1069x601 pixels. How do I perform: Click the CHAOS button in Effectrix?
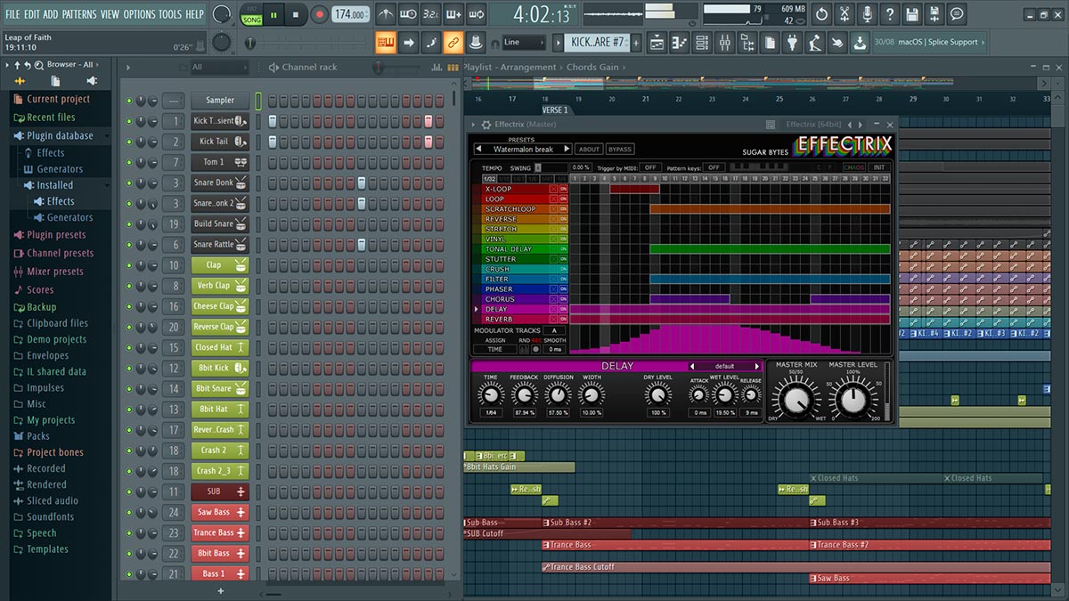point(853,167)
